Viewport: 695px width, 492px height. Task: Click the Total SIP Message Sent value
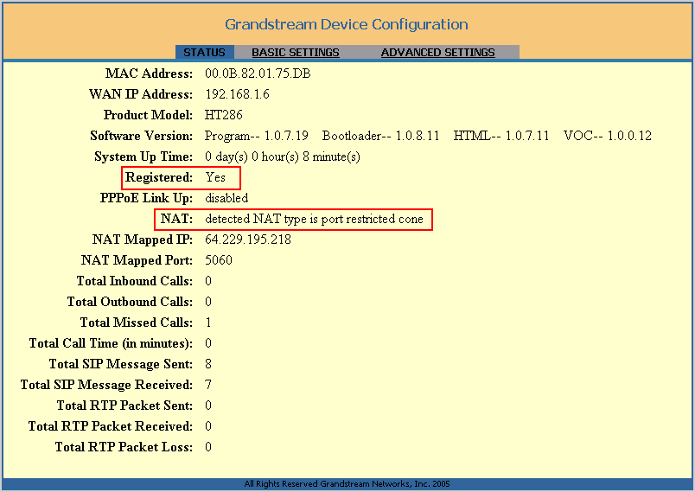pos(208,364)
